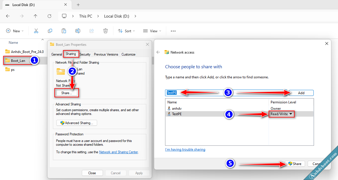Open the Customize tab
Viewport: 338px width, 180px height.
point(128,54)
